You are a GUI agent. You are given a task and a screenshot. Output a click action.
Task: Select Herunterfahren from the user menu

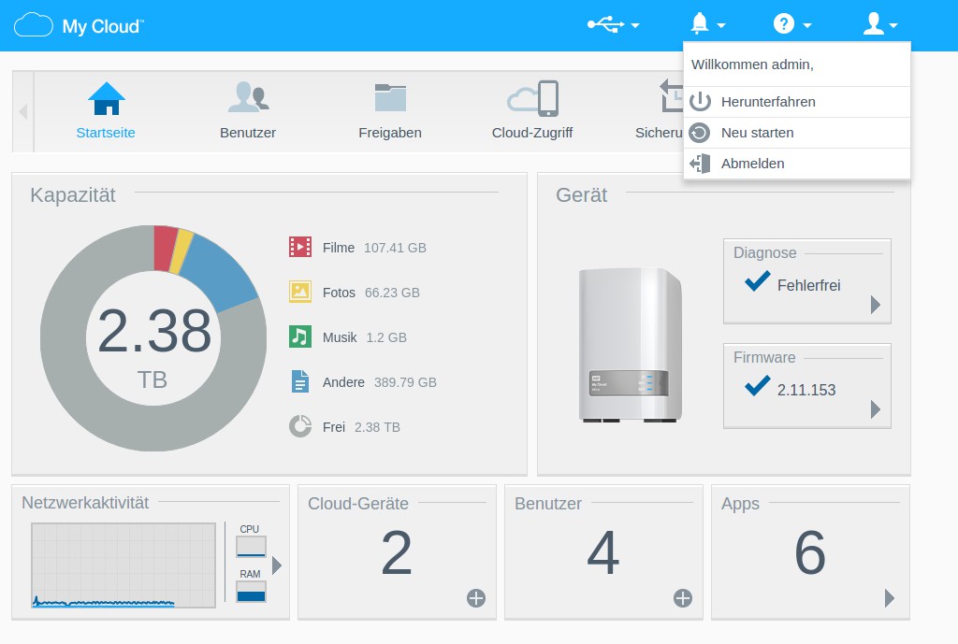pos(797,102)
